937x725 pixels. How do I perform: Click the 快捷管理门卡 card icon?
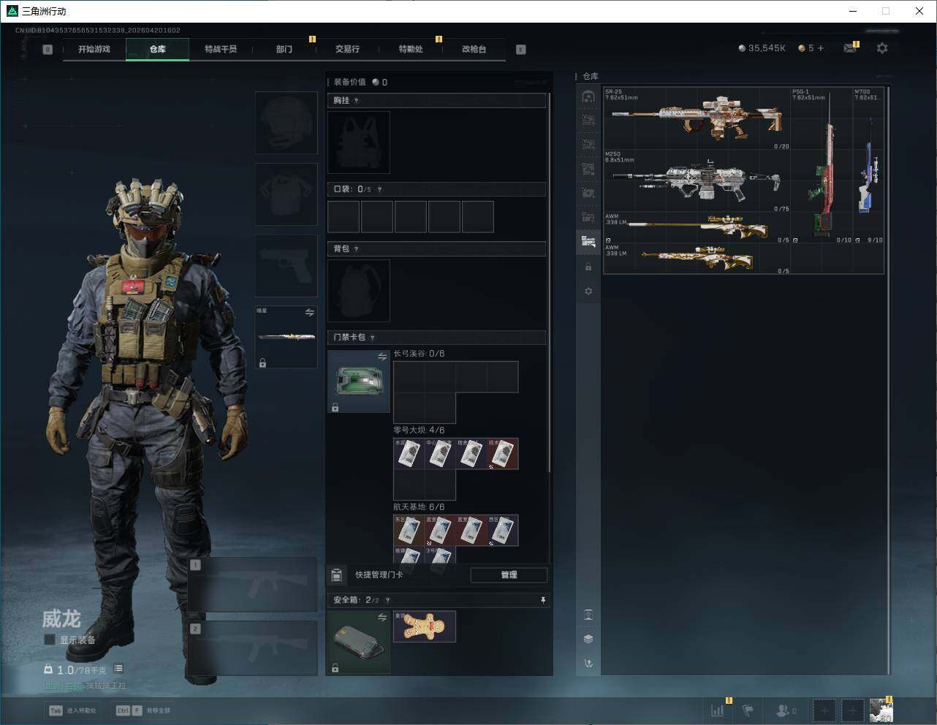[336, 574]
